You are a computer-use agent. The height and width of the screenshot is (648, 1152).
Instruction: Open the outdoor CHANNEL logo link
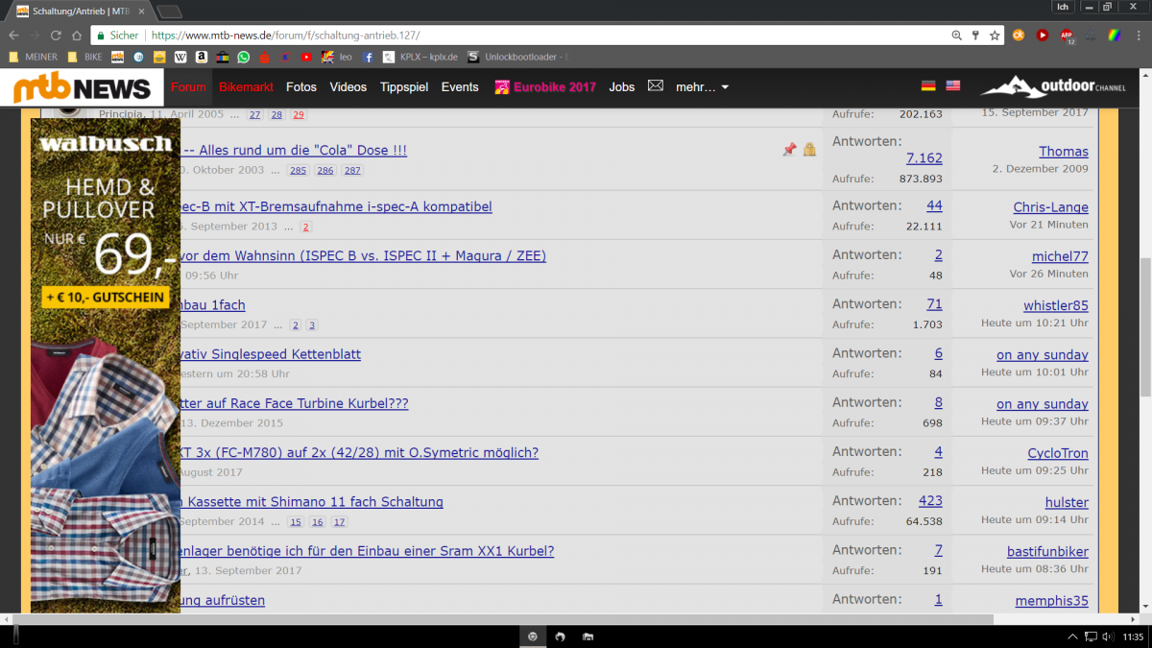(1053, 86)
